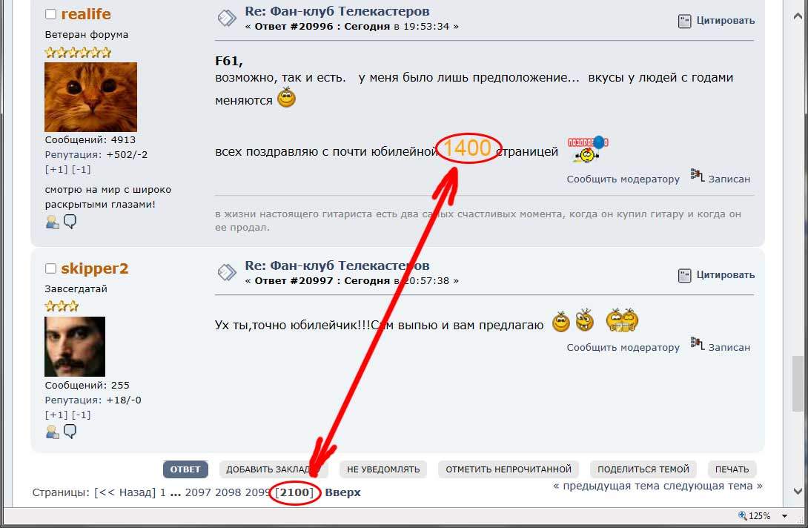View realife's profile icon
The height and width of the screenshot is (528, 808).
pos(53,222)
